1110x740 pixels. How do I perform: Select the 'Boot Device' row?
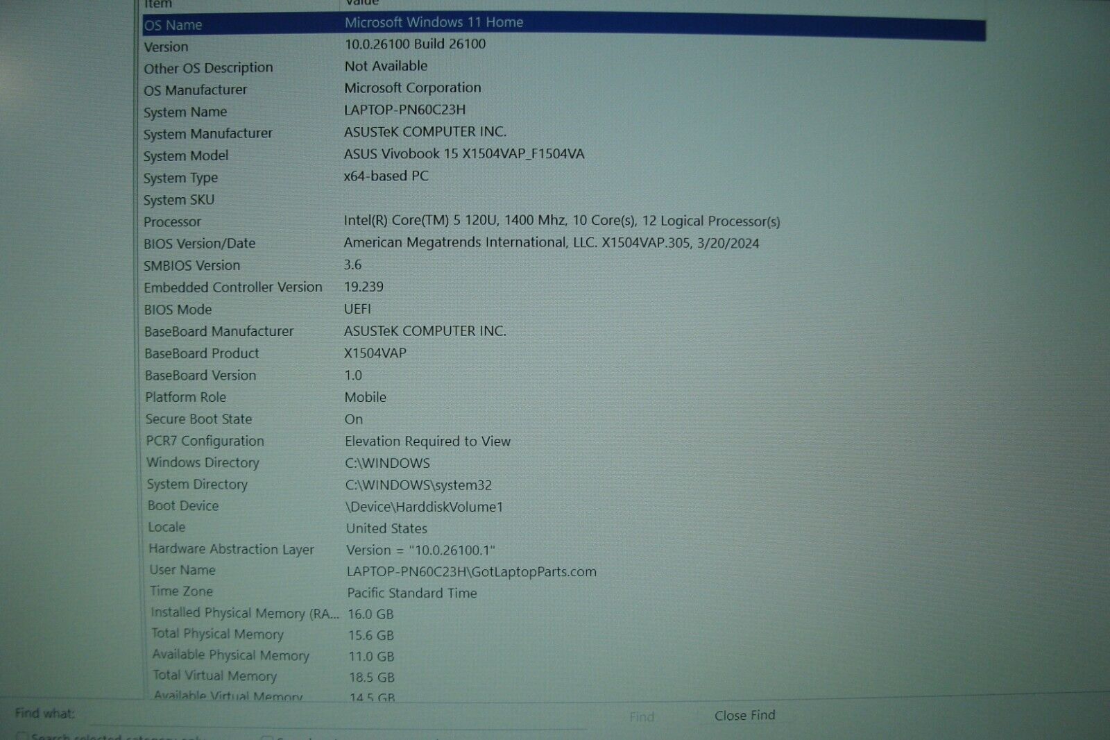coord(183,506)
